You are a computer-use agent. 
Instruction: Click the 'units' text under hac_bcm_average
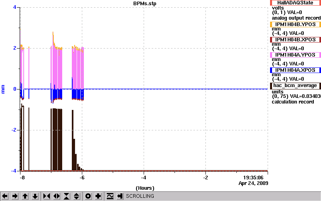pos(278,92)
